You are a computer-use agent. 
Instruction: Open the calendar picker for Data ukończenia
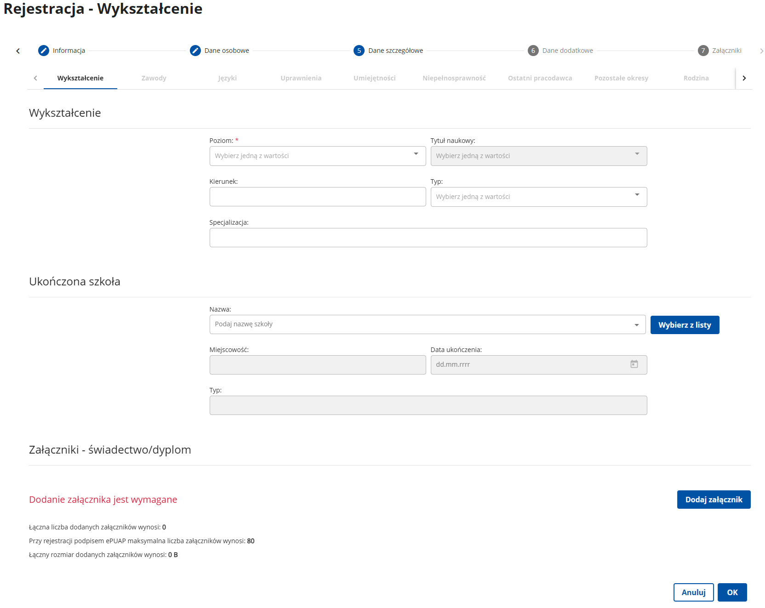pyautogui.click(x=634, y=364)
